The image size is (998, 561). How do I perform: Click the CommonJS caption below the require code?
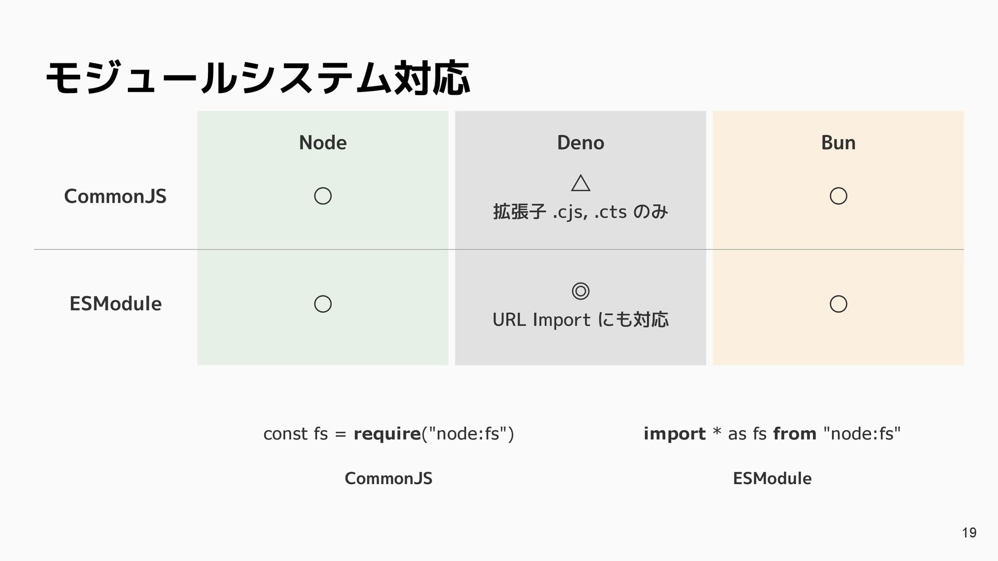coord(388,478)
